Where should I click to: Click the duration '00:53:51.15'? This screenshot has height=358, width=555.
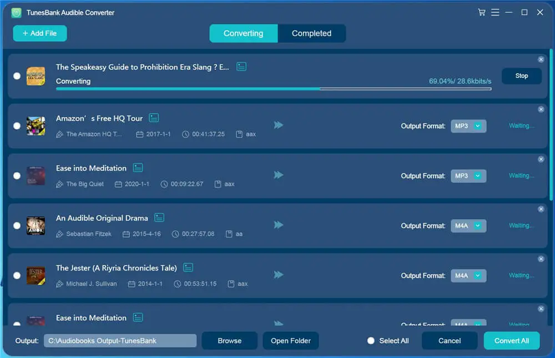(x=200, y=284)
